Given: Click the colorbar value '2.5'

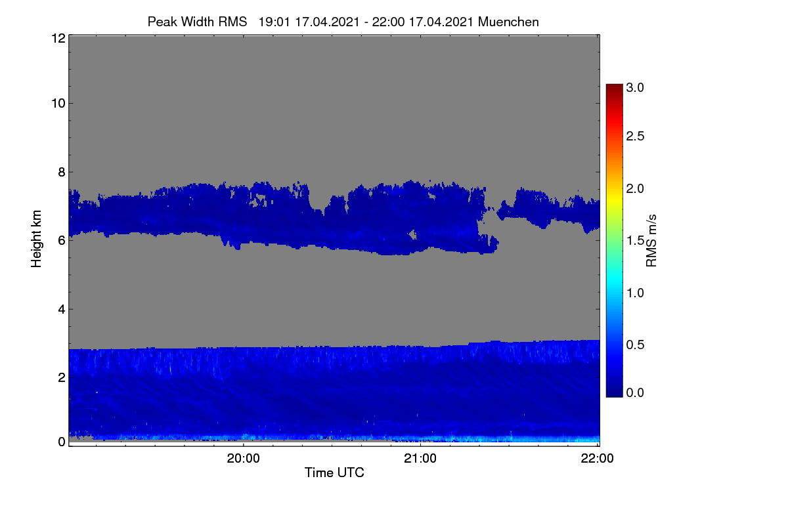Looking at the screenshot, I should click(636, 136).
